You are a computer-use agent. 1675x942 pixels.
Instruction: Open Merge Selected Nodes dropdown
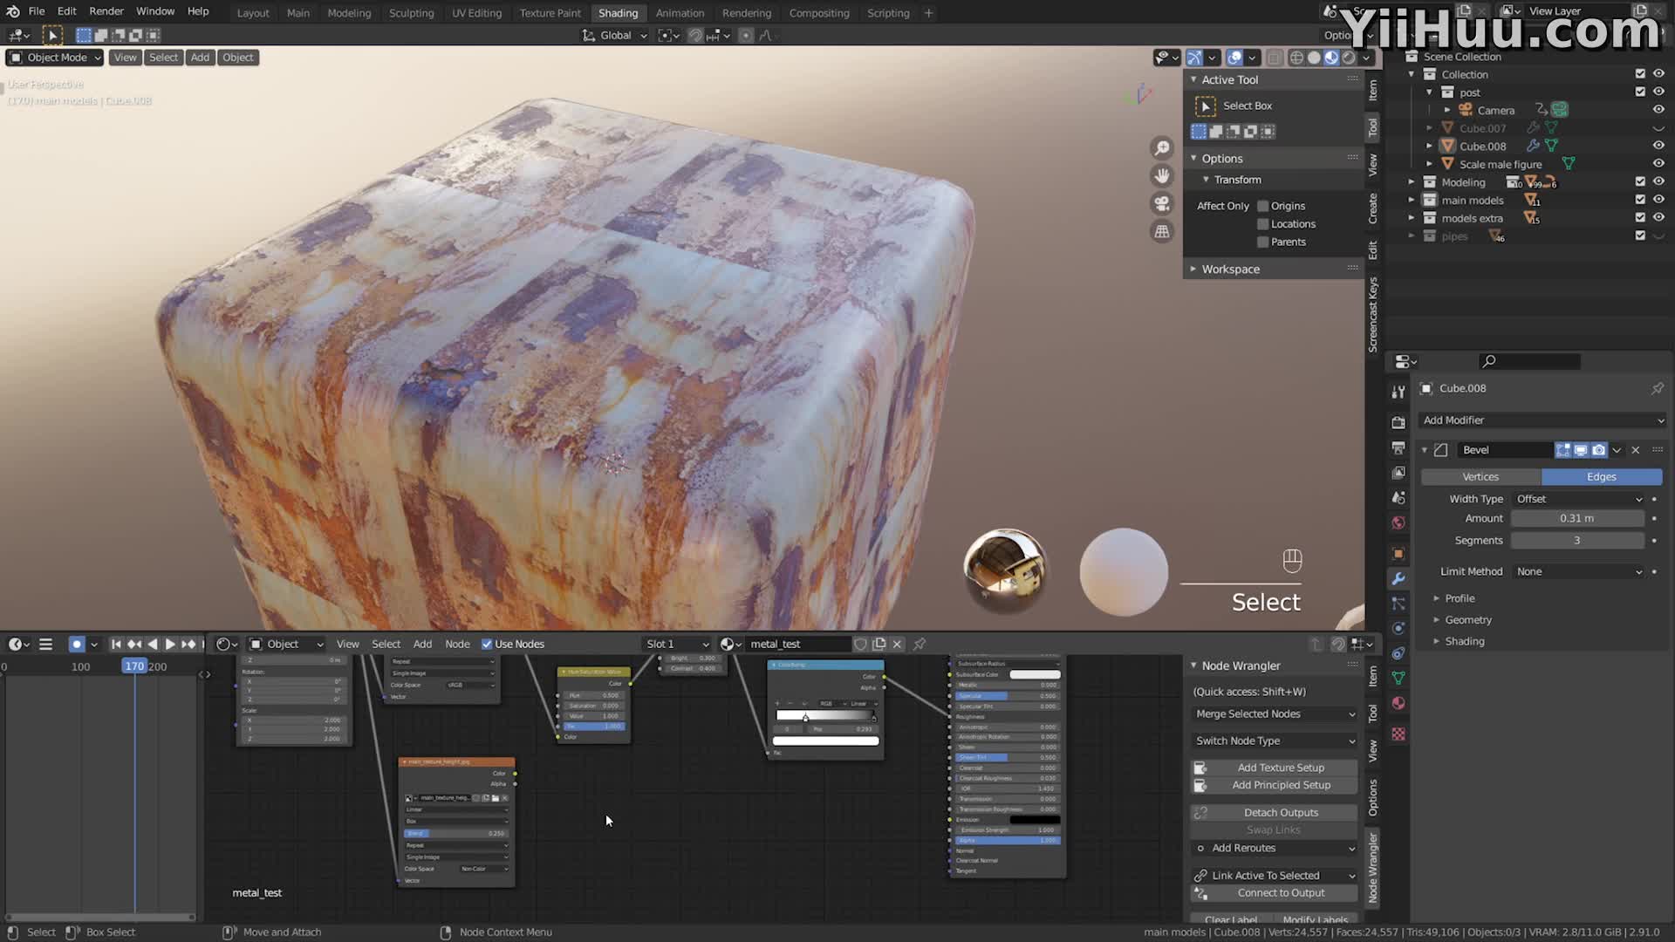pyautogui.click(x=1275, y=713)
